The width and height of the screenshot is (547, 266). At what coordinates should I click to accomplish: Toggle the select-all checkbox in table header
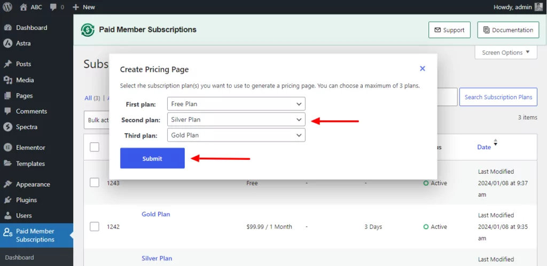(94, 147)
